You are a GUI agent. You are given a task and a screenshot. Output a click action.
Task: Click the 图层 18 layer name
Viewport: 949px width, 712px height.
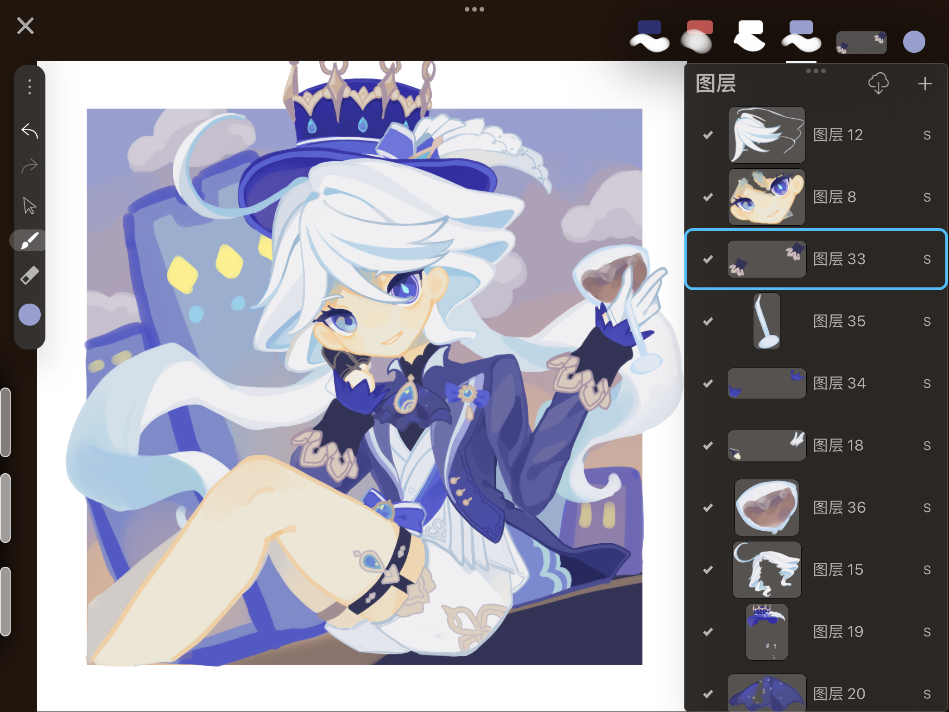pos(838,445)
